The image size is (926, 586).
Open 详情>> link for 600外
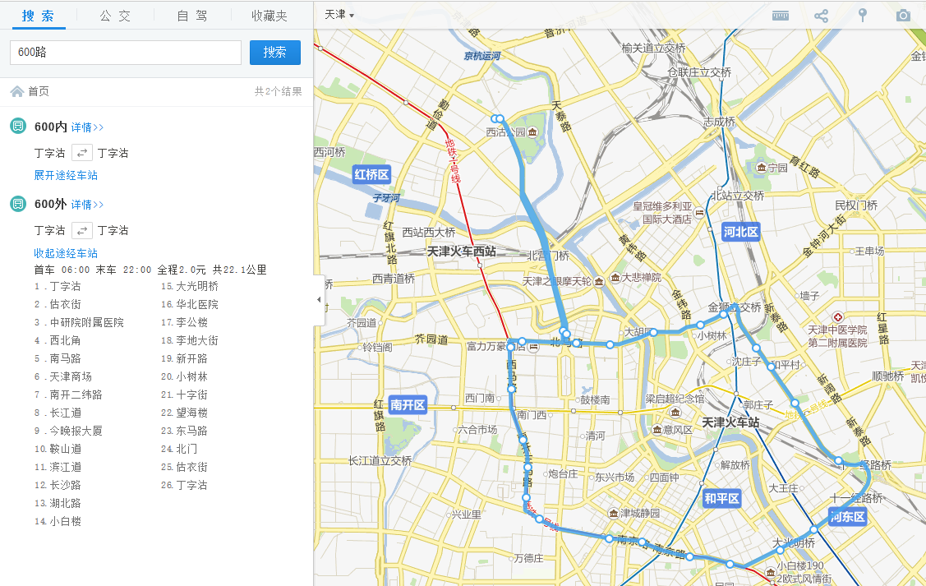(87, 205)
